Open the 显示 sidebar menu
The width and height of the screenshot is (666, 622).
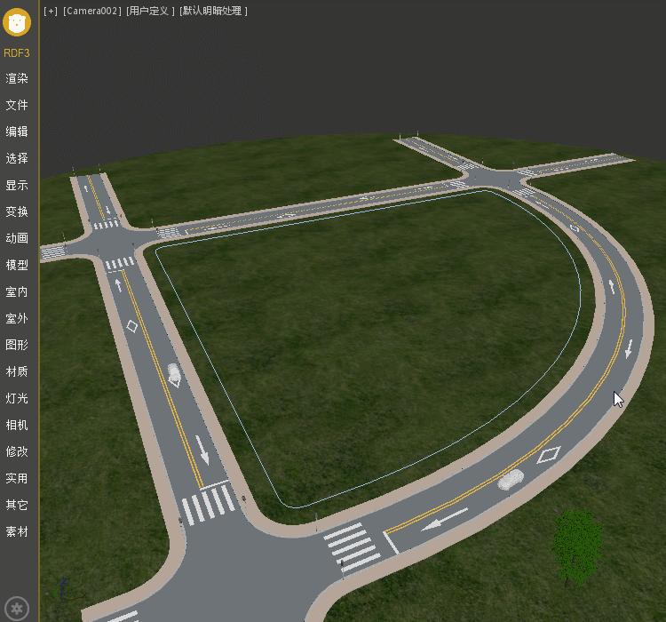tap(17, 186)
